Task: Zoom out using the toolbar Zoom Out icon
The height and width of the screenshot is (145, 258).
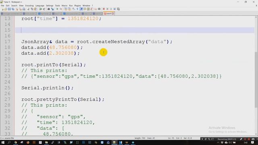Action: [61, 9]
